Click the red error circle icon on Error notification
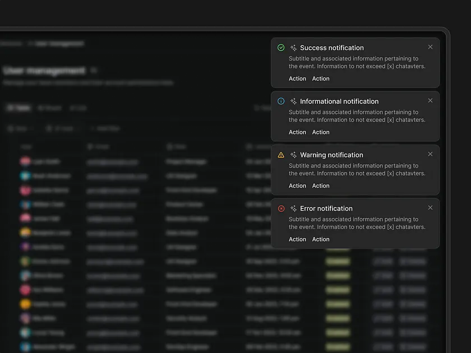The image size is (471, 353). pos(281,208)
